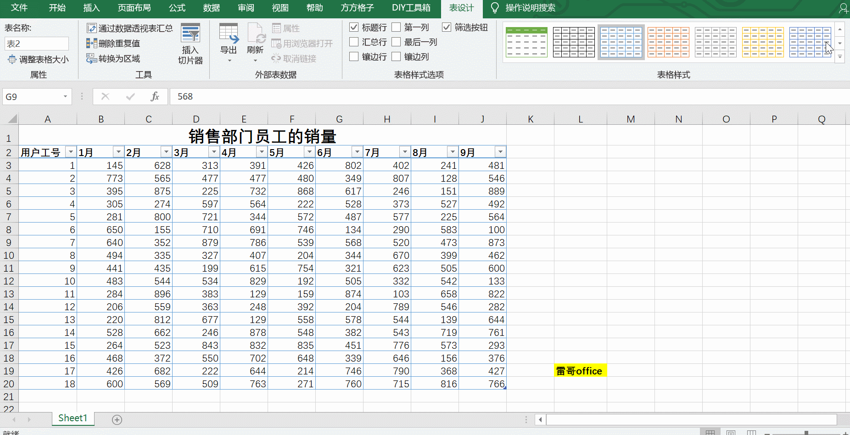Click previous sheet navigation arrow

click(x=14, y=419)
